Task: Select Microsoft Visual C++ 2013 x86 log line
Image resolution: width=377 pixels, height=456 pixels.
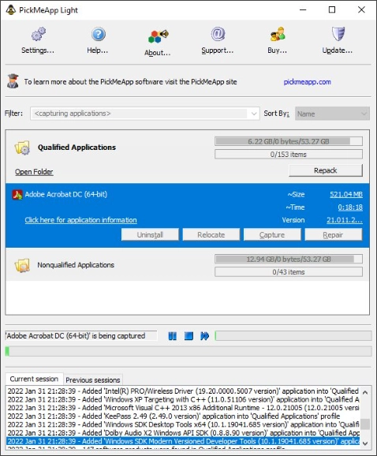Action: [x=183, y=408]
